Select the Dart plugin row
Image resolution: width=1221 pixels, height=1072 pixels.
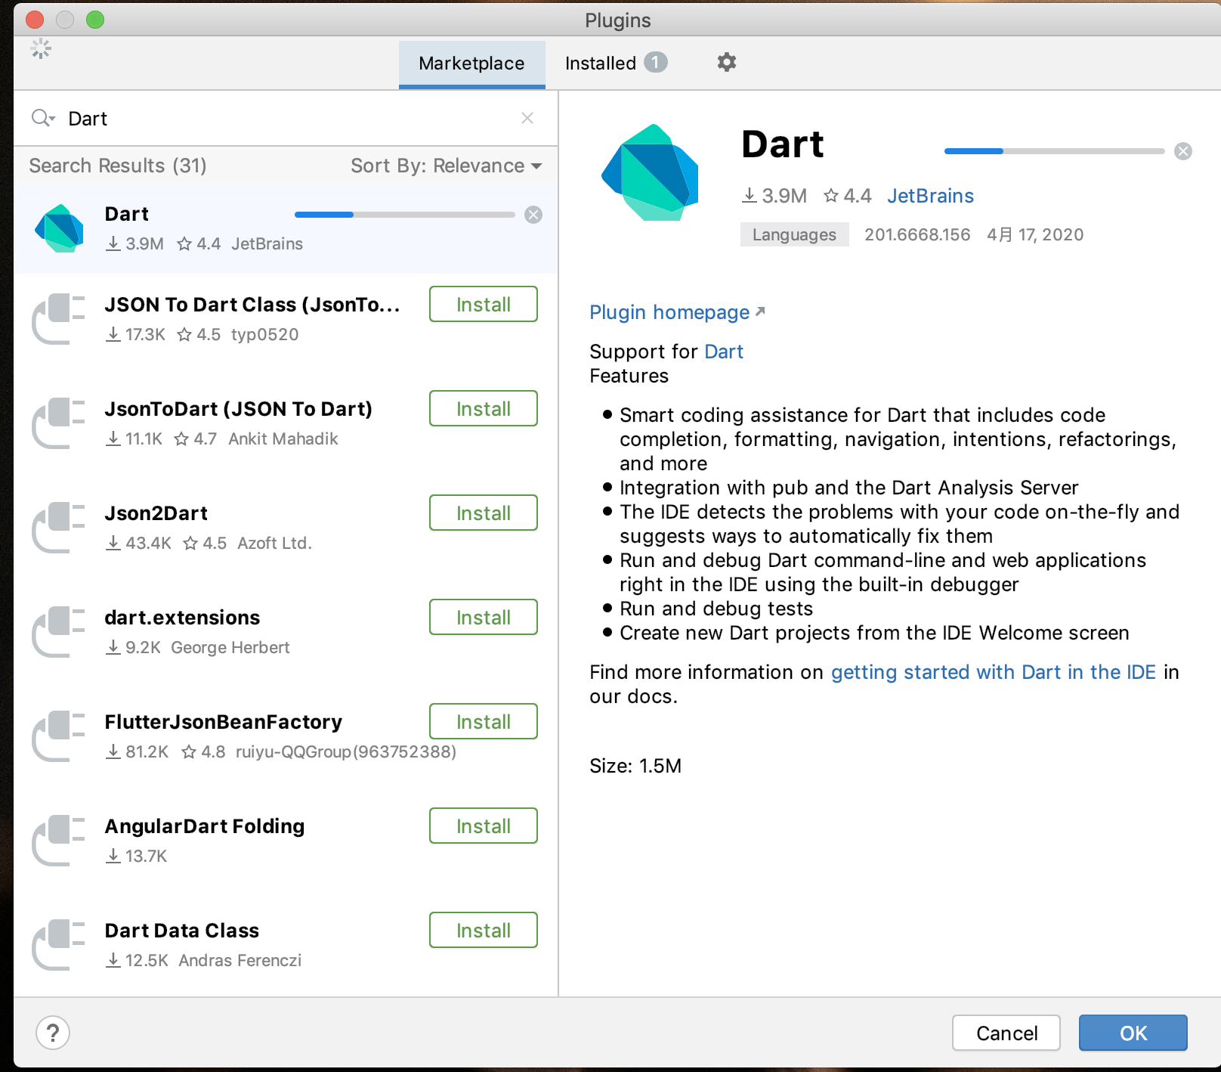click(x=286, y=228)
